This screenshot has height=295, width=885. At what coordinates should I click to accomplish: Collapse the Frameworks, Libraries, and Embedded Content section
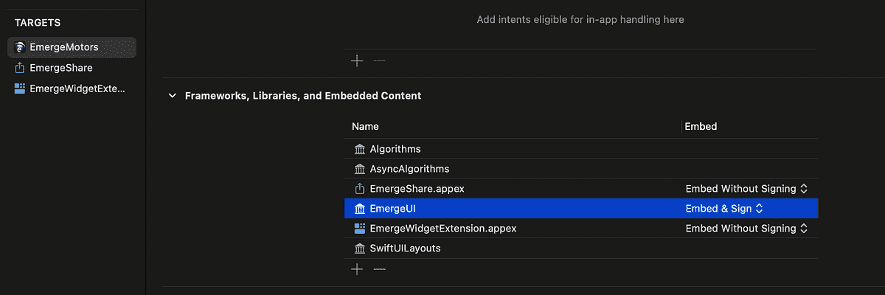[x=173, y=96]
